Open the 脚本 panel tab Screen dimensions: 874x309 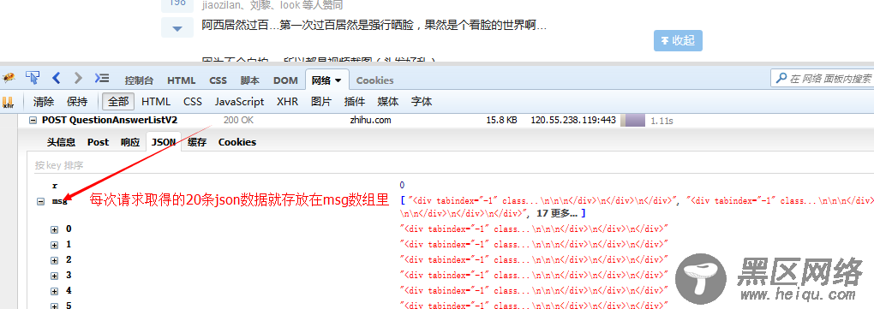click(249, 80)
